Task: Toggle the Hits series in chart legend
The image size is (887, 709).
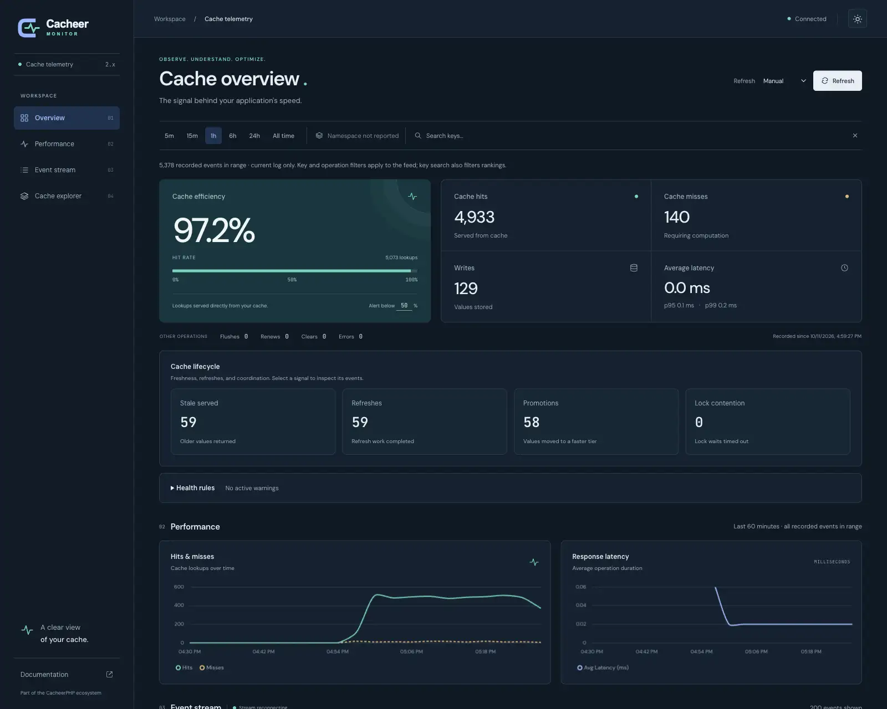Action: click(184, 667)
